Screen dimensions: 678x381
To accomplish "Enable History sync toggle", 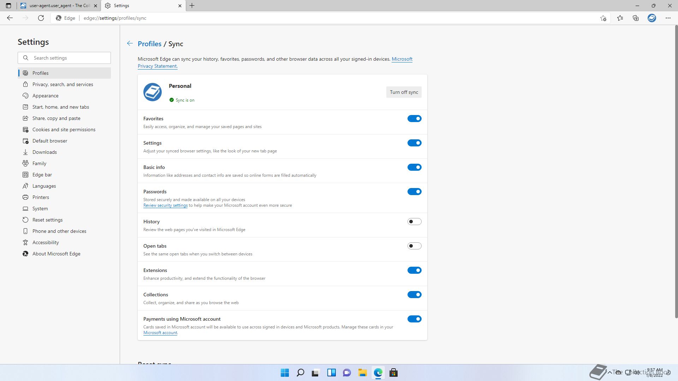I will pos(415,222).
